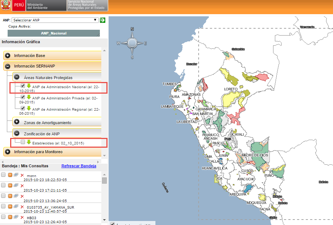
Task: Download the ANP de Administración Nacional layer data
Action: tap(28, 86)
